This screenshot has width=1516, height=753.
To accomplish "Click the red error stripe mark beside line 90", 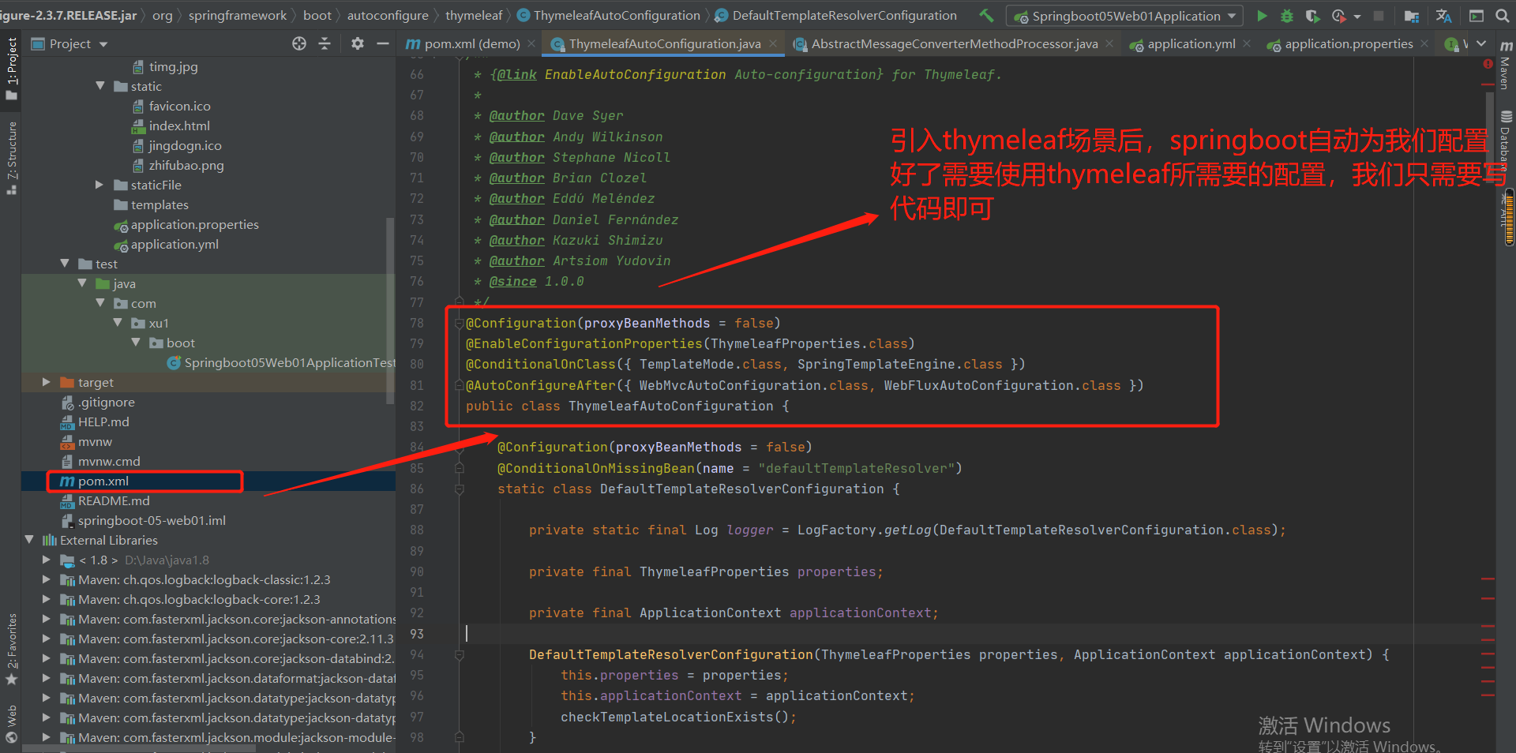I will (1488, 579).
